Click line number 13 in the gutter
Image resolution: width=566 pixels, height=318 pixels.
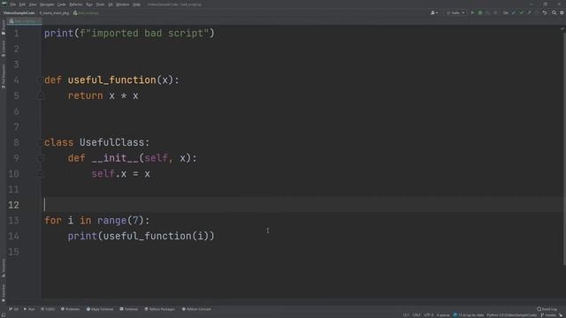(x=13, y=221)
